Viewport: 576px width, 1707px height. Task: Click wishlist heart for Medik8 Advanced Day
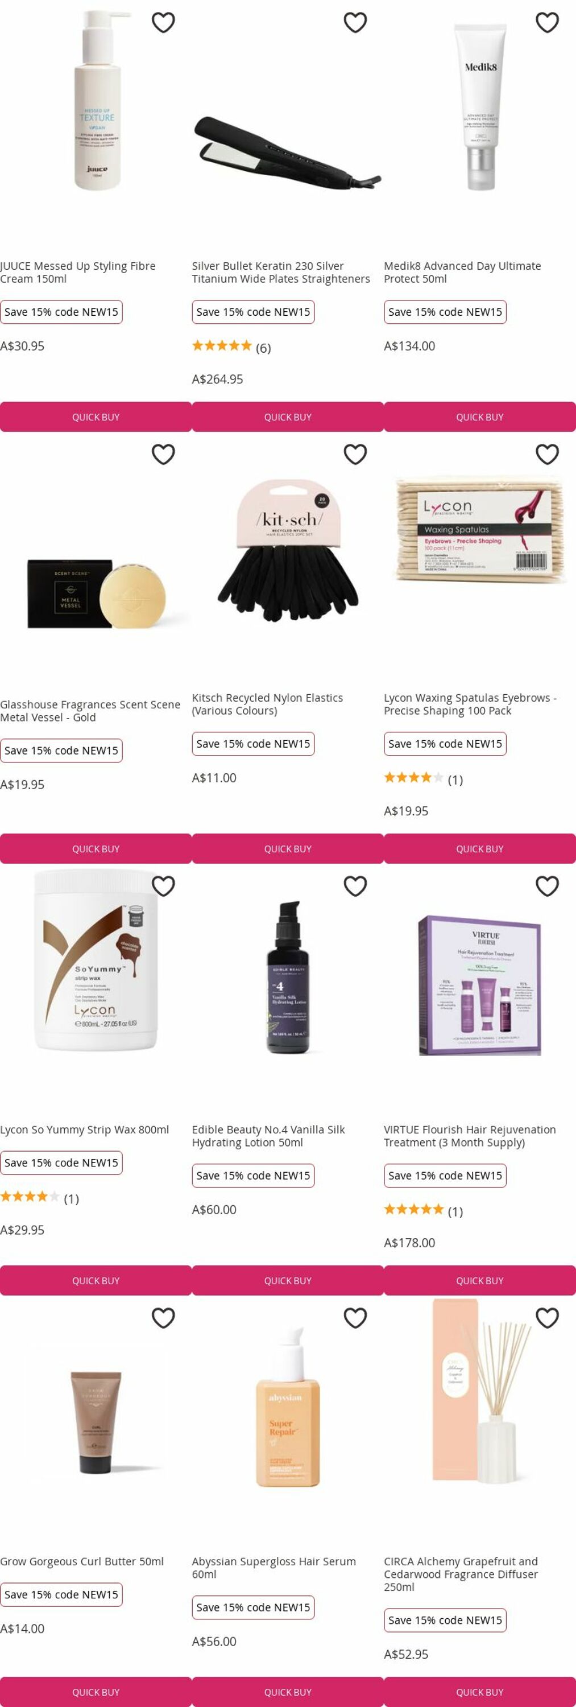click(x=548, y=23)
